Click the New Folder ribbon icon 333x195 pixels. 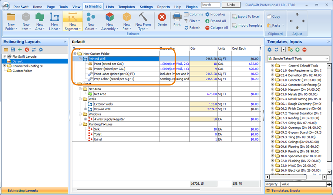coord(11,17)
